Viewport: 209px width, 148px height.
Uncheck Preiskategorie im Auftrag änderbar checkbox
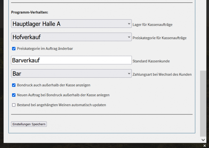pos(14,48)
